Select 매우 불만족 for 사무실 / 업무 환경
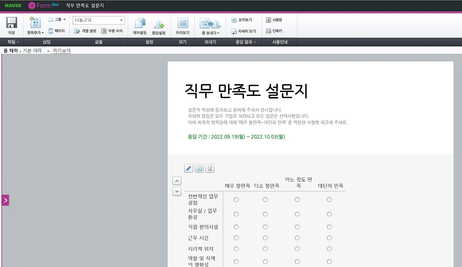462x267 pixels. [x=236, y=214]
